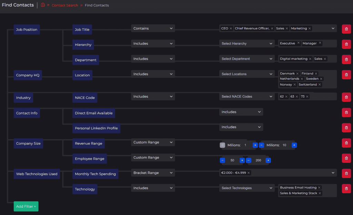The height and width of the screenshot is (215, 353).
Task: Increase minimum revenue millions value
Action: [255, 145]
